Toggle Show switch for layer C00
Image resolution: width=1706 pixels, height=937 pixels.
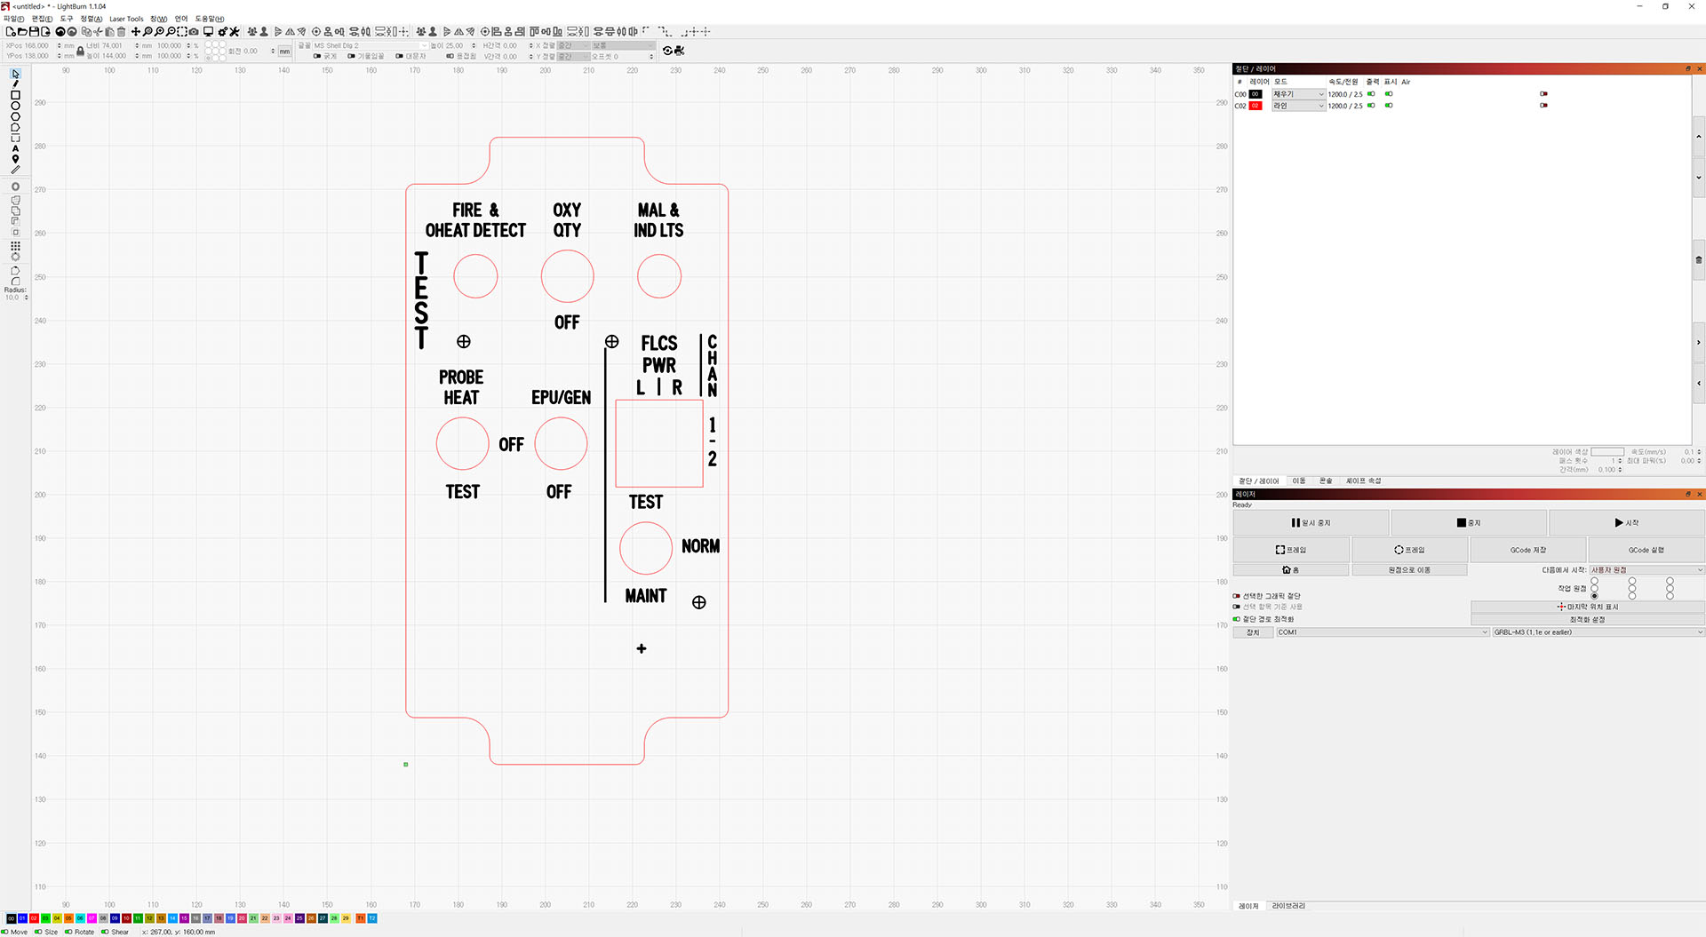click(x=1389, y=94)
